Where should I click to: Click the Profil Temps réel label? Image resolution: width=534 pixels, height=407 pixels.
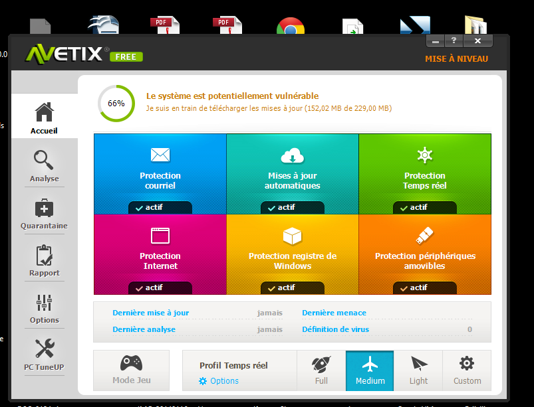coord(233,366)
